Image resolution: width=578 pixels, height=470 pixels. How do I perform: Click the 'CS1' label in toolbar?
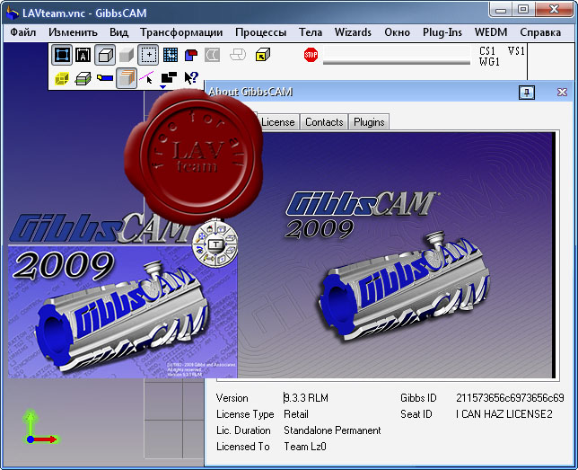[487, 51]
